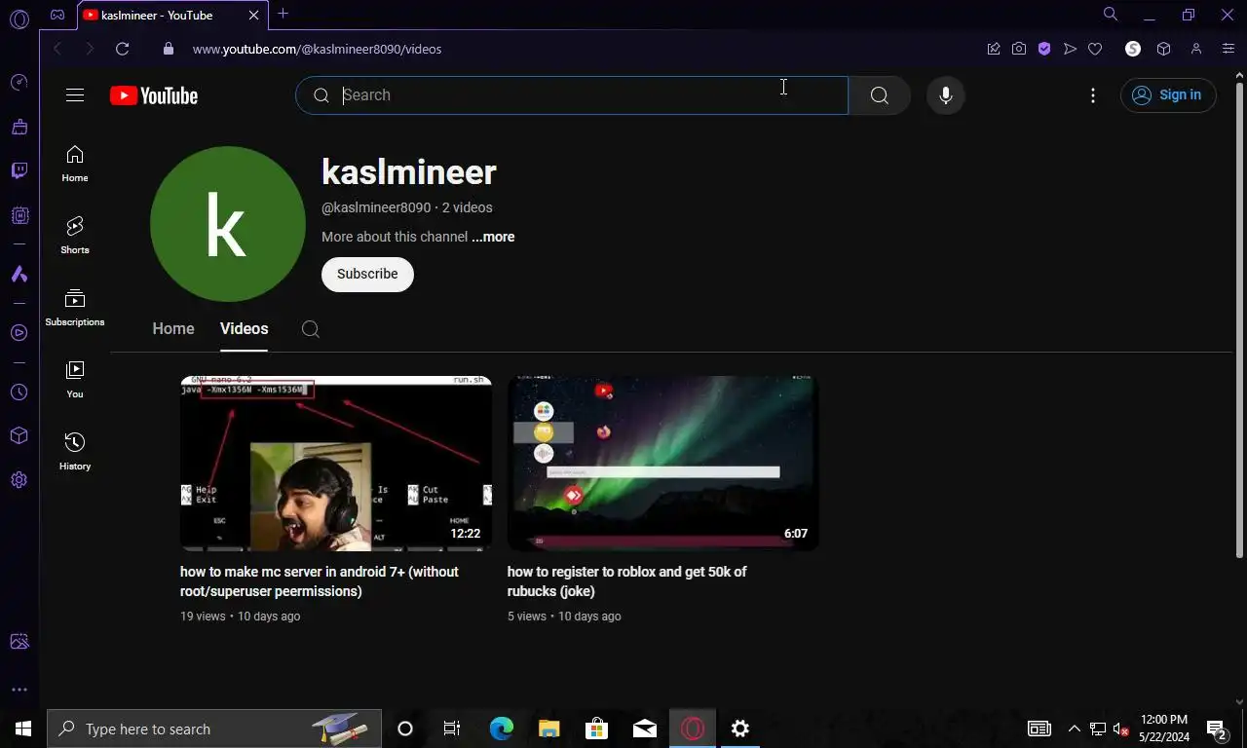Go to Home in YouTube sidebar

[75, 164]
